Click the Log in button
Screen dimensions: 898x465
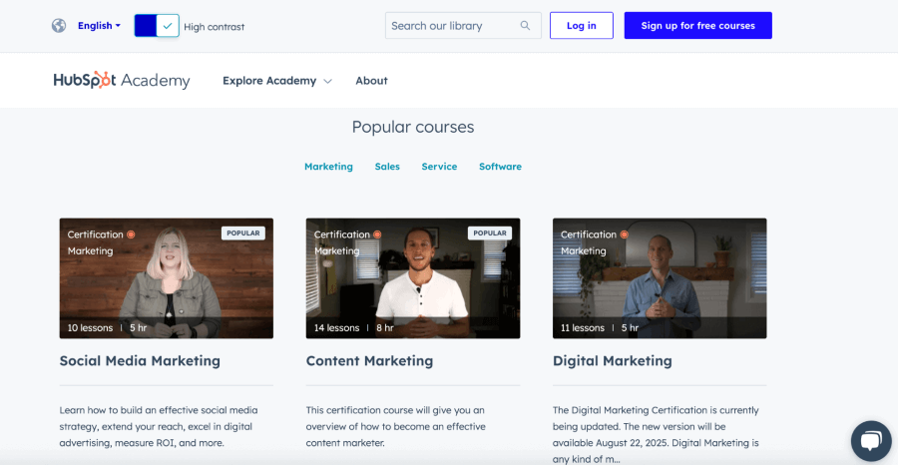tap(581, 26)
